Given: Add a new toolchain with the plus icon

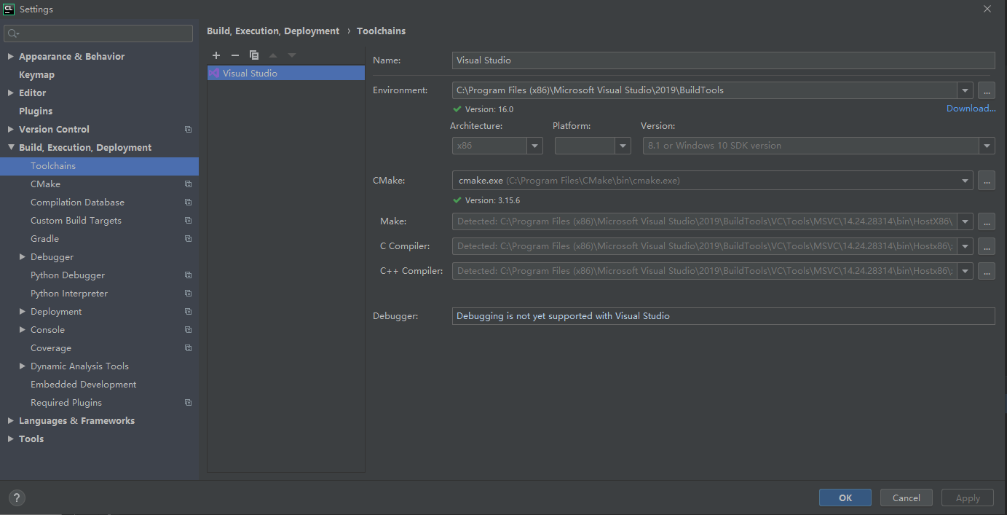Looking at the screenshot, I should tap(216, 55).
